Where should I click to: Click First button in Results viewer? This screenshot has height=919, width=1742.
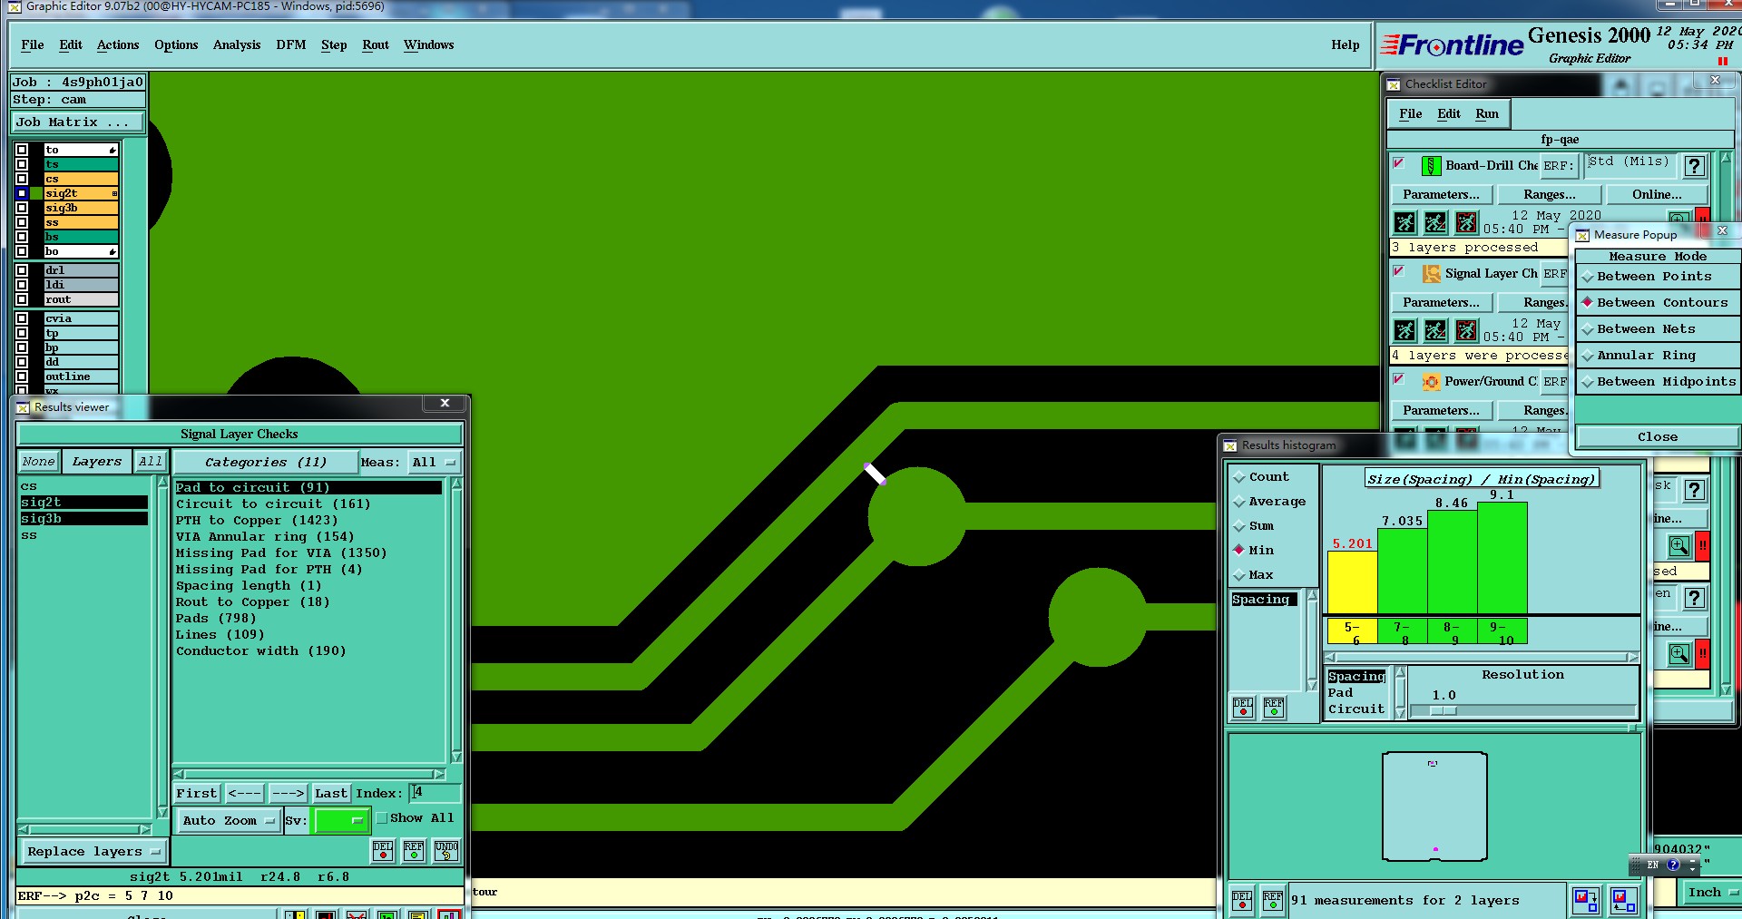pos(197,793)
